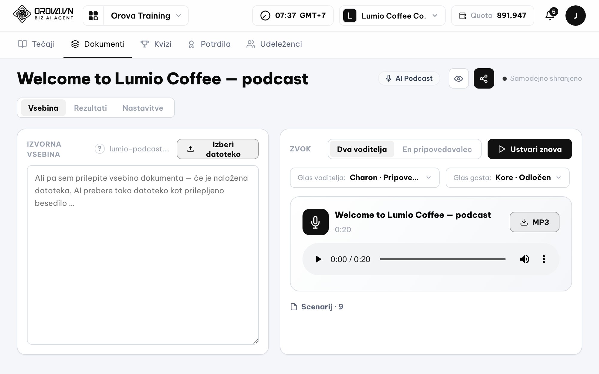Click the clock icon beside 07:37
Image resolution: width=599 pixels, height=374 pixels.
click(265, 16)
